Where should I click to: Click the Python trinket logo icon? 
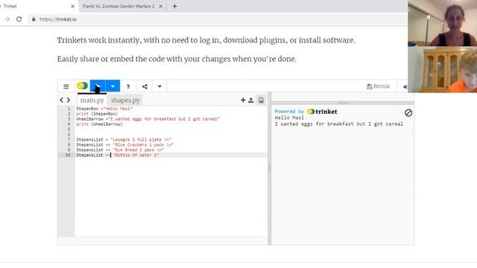pyautogui.click(x=82, y=86)
